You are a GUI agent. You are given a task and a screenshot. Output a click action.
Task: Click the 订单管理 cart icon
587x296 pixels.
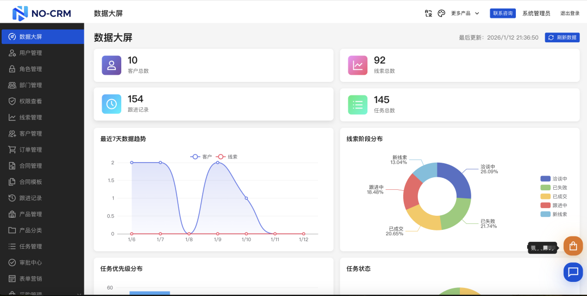click(x=12, y=149)
